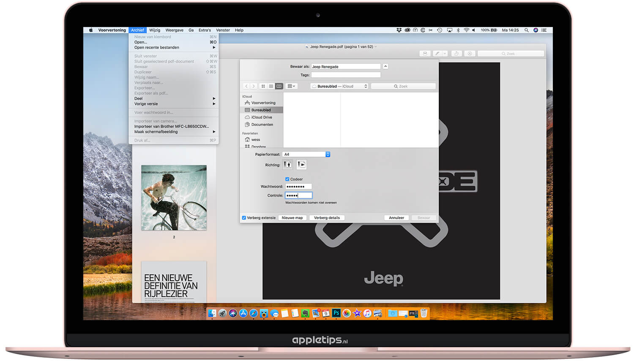Viewport: 634px width, 361px height.
Task: Choose Open… in Archief menu
Action: tap(174, 42)
